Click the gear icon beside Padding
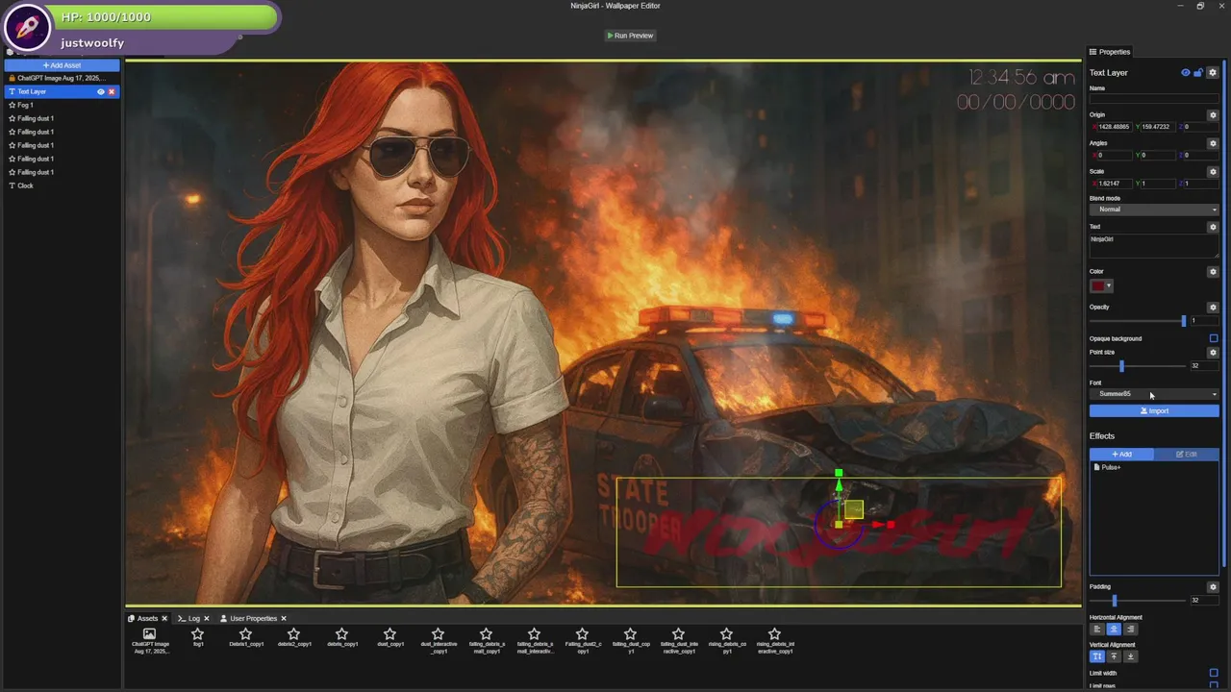1231x692 pixels. tap(1213, 587)
